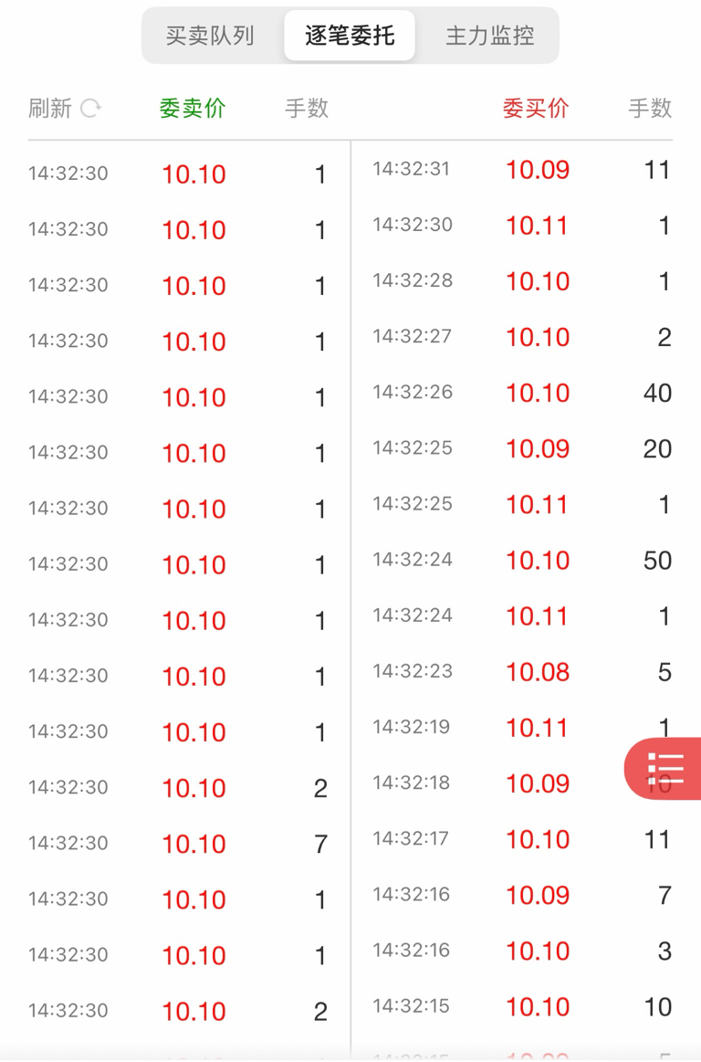Image resolution: width=701 pixels, height=1062 pixels.
Task: Select the 逐笔委托 tab
Action: coord(350,37)
